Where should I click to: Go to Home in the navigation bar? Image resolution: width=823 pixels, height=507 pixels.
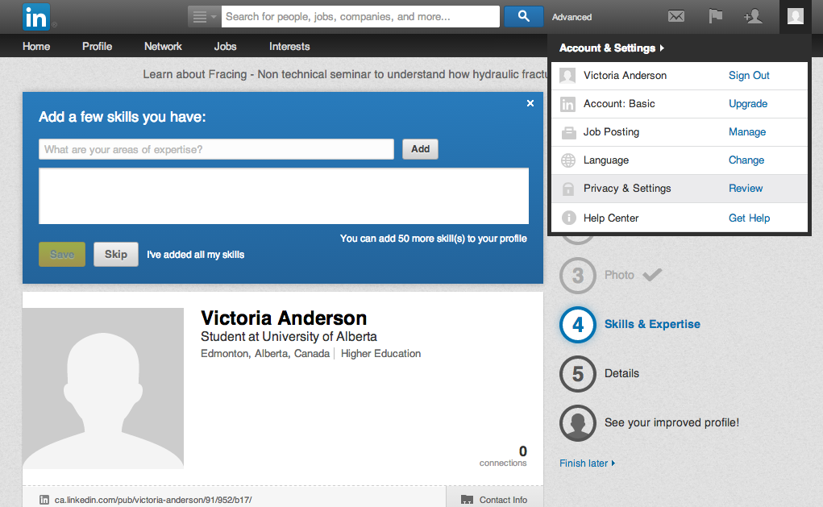36,46
